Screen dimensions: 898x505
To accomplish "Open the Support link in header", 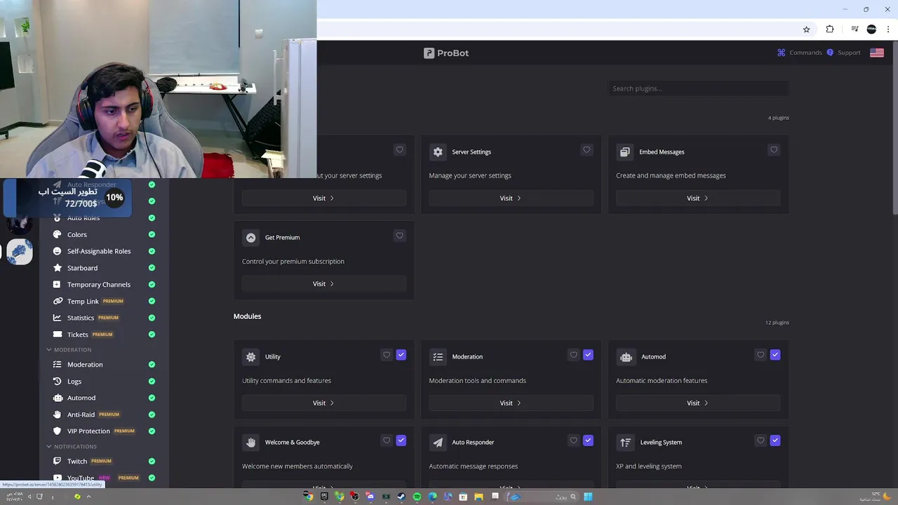I will point(843,53).
